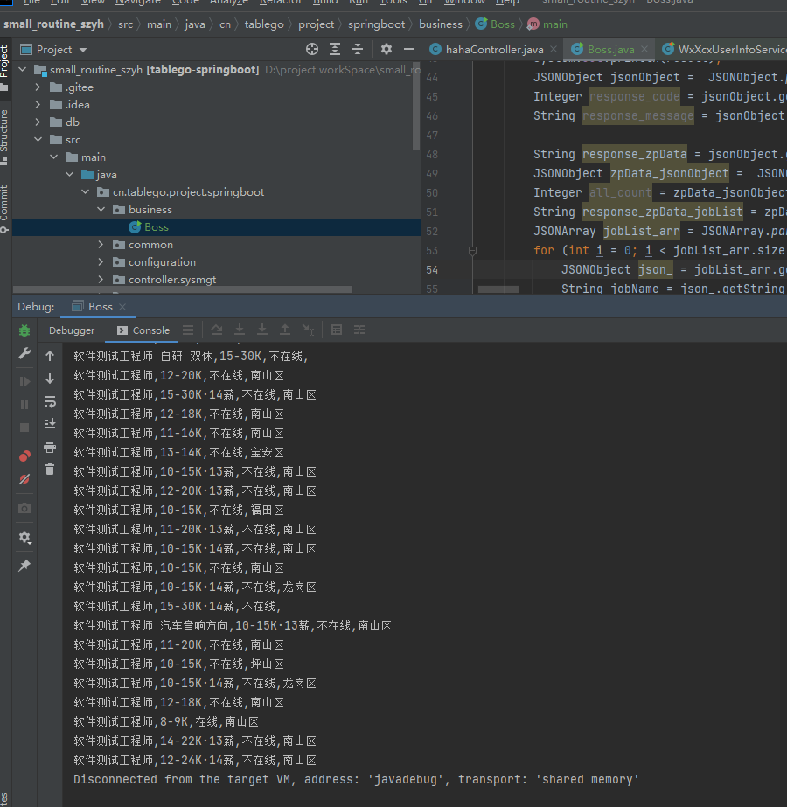This screenshot has height=807, width=787.
Task: Move down the console stack trace arrow
Action: [50, 379]
